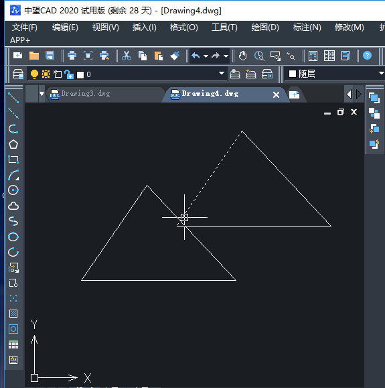Open print preview
385x388 pixels.
point(88,56)
